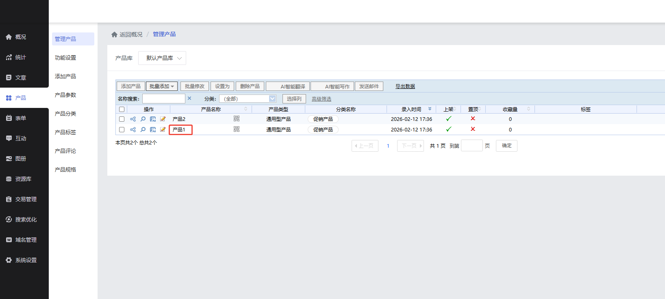Toggle the red 置顶 cross for 产品2

click(x=473, y=118)
